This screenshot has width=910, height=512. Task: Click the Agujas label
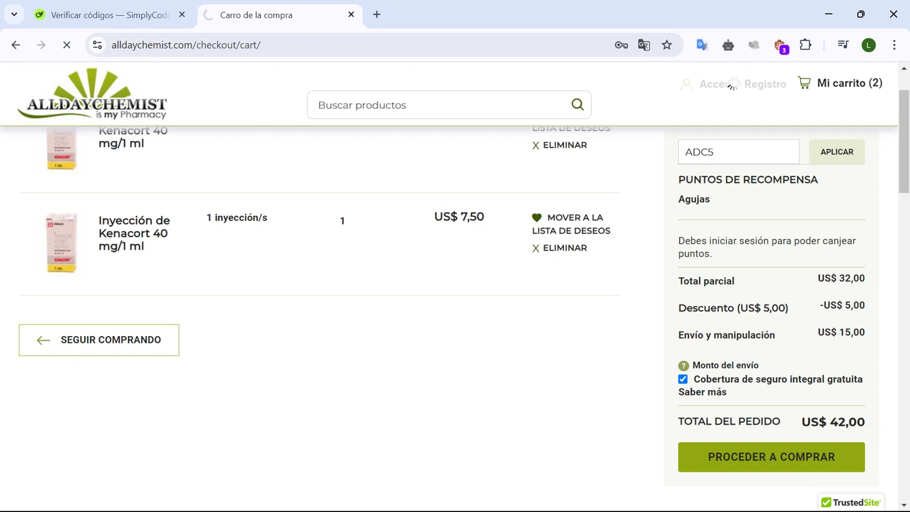point(694,200)
